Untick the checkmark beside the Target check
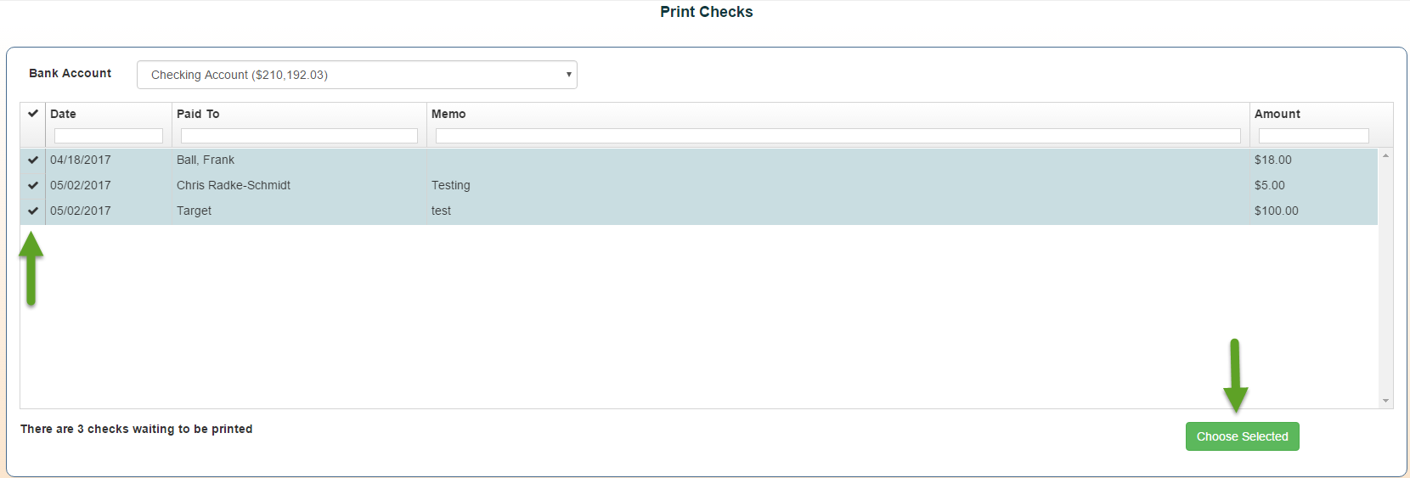The height and width of the screenshot is (478, 1410). click(x=33, y=211)
